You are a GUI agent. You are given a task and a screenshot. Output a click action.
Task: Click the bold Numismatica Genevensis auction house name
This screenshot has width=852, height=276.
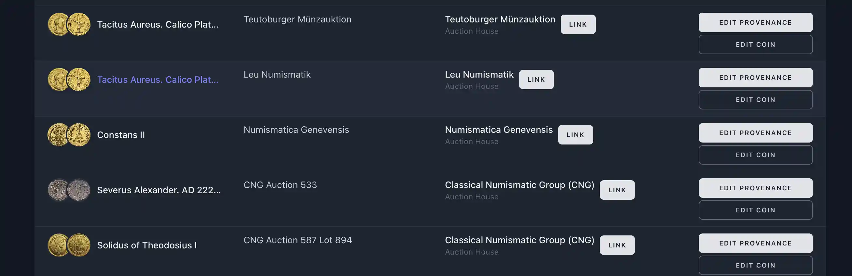click(499, 130)
